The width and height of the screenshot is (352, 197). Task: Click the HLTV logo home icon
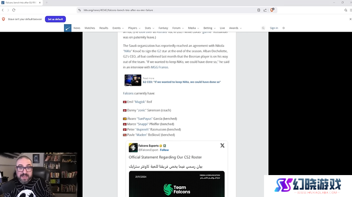coord(68,28)
